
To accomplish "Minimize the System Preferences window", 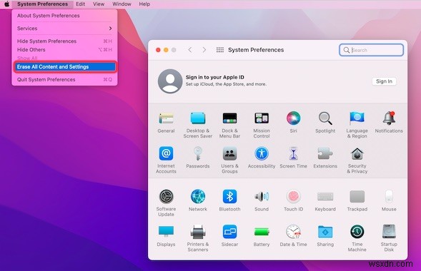I will tap(166, 50).
